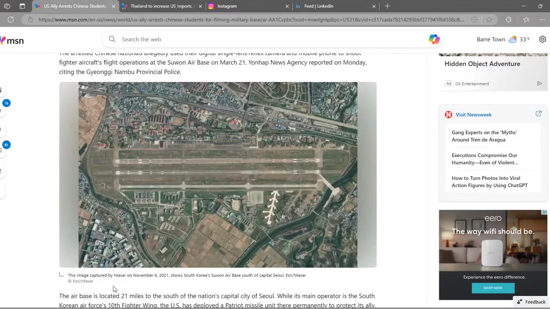550x309 pixels.
Task: Open the new tab plus button
Action: pyautogui.click(x=387, y=6)
